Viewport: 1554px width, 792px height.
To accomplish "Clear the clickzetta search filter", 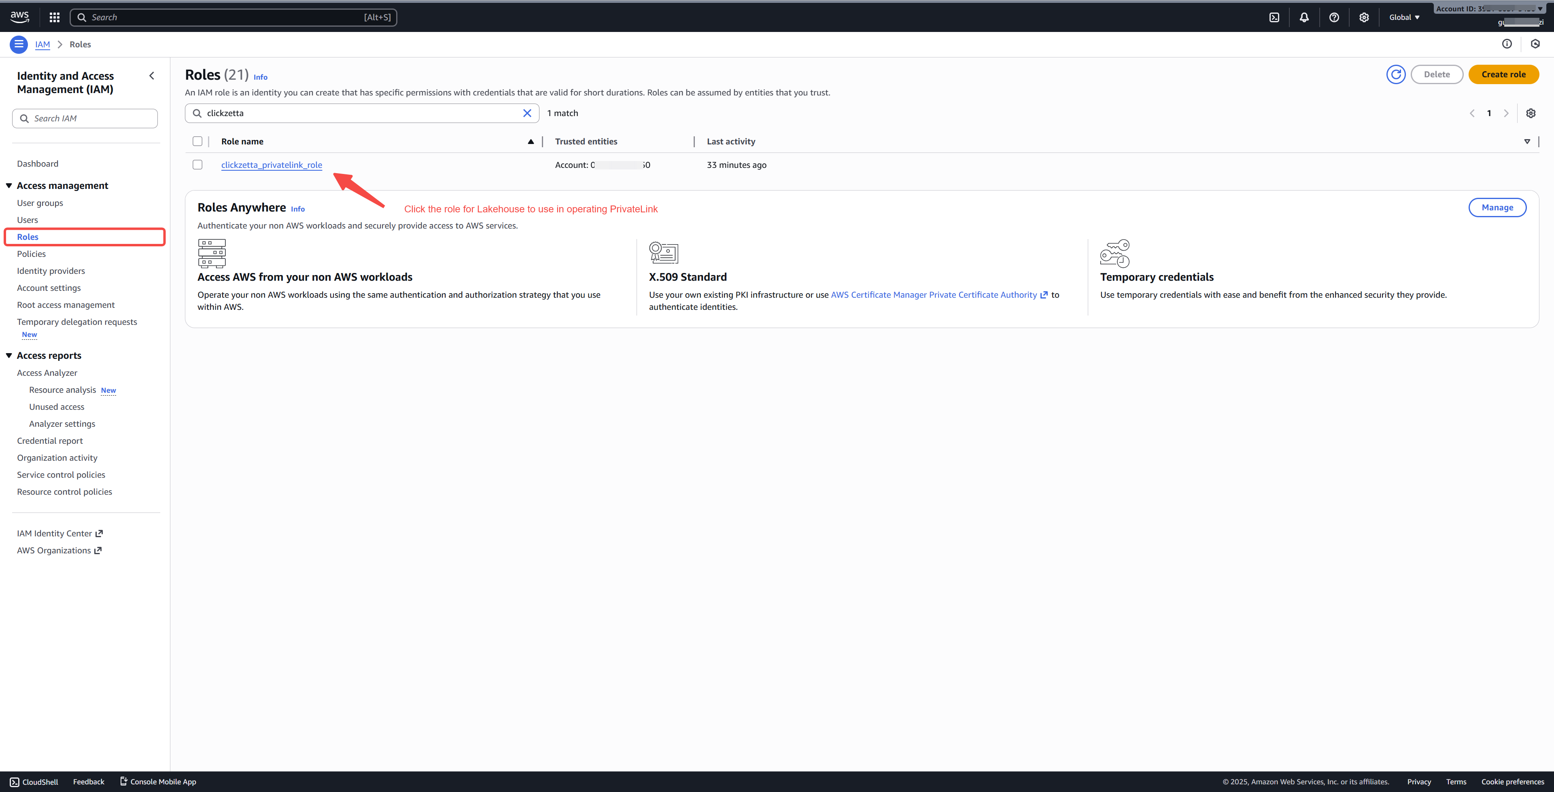I will point(526,113).
